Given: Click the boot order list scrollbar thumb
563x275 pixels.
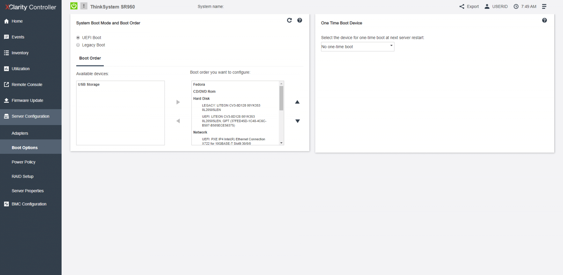Looking at the screenshot, I should tap(281, 98).
